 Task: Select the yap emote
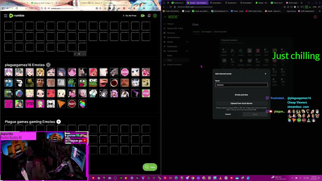pyautogui.click(x=30, y=104)
